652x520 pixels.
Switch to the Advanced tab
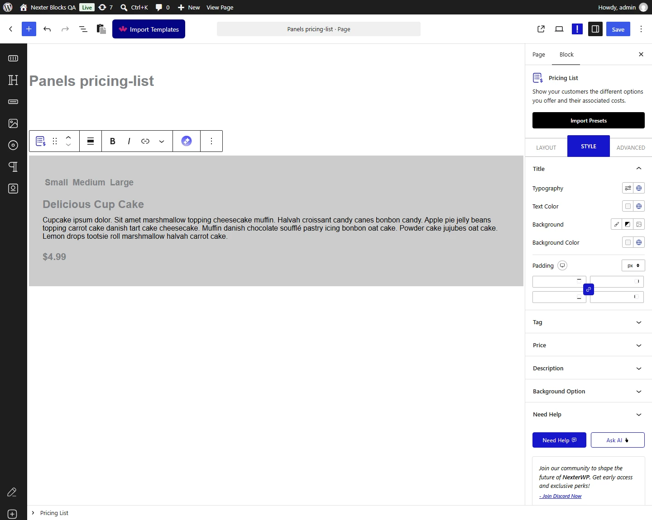(631, 147)
